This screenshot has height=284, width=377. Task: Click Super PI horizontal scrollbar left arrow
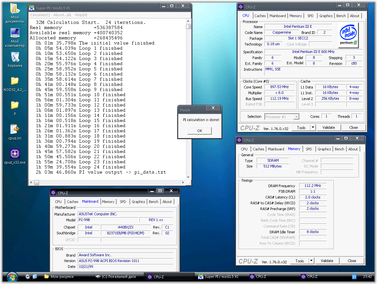(x=31, y=183)
